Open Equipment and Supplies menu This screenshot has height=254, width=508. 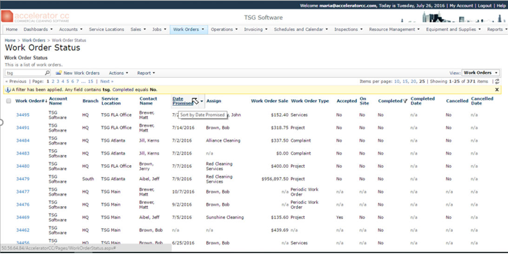pyautogui.click(x=454, y=29)
